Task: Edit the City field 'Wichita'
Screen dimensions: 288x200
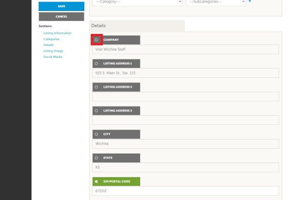Action: click(185, 144)
